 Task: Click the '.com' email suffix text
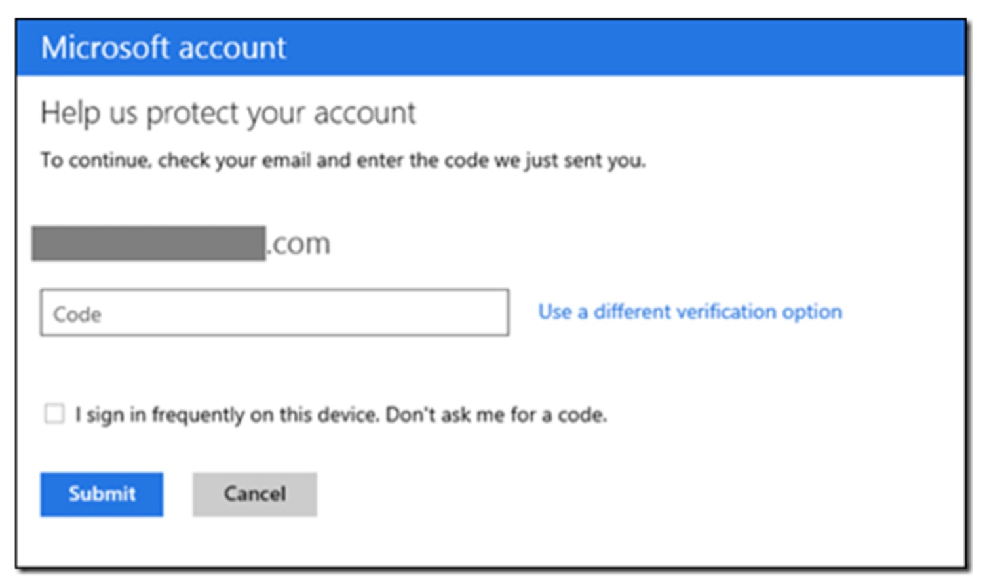click(299, 244)
